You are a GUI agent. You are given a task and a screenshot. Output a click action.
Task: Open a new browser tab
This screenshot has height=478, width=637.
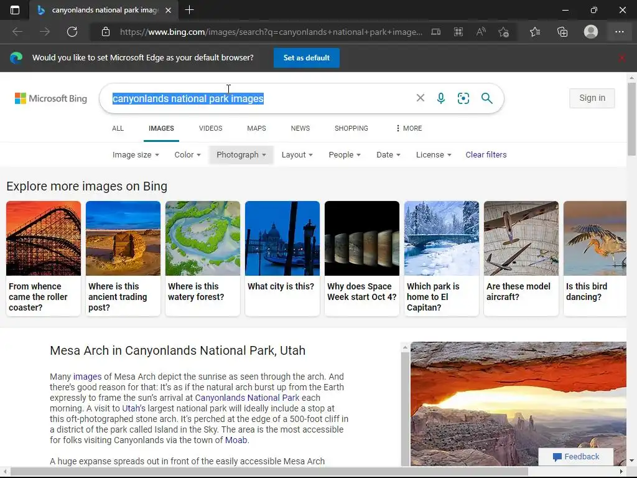[190, 10]
